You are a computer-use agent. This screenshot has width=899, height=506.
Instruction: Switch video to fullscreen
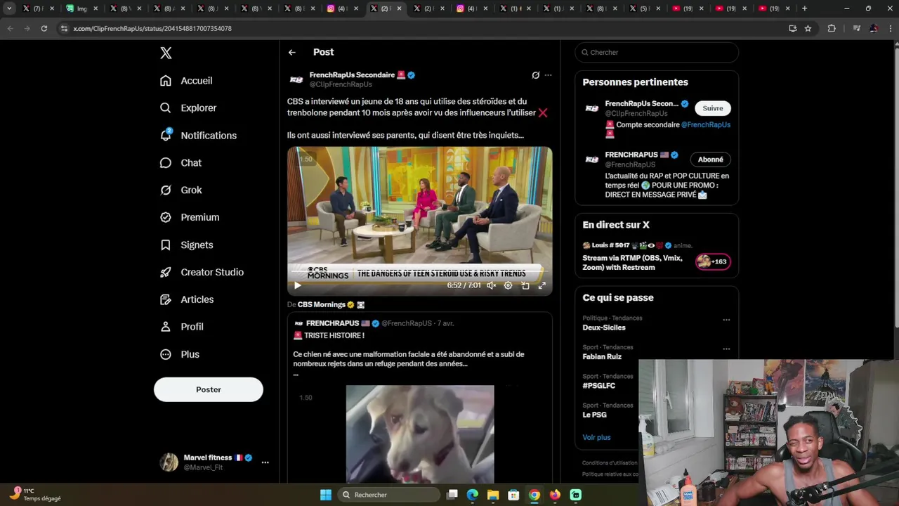(542, 285)
